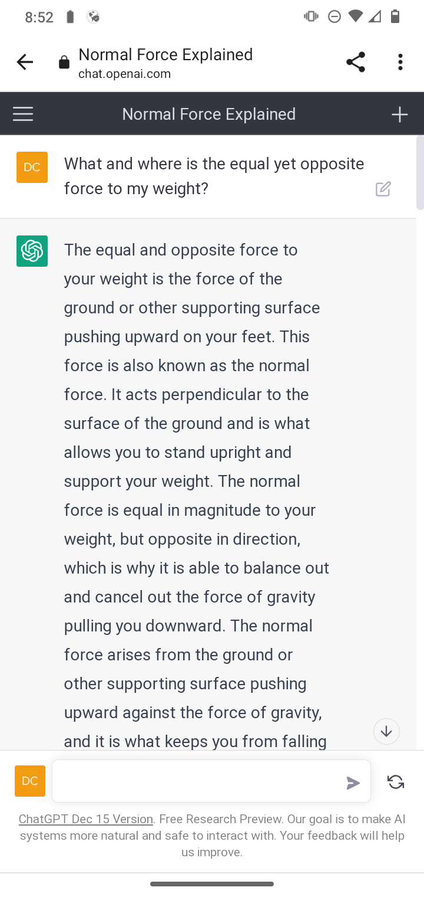Viewport: 424px width, 897px height.
Task: Start a new chat with plus icon
Action: [399, 114]
